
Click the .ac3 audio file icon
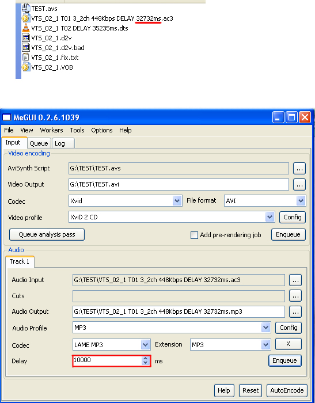26,18
